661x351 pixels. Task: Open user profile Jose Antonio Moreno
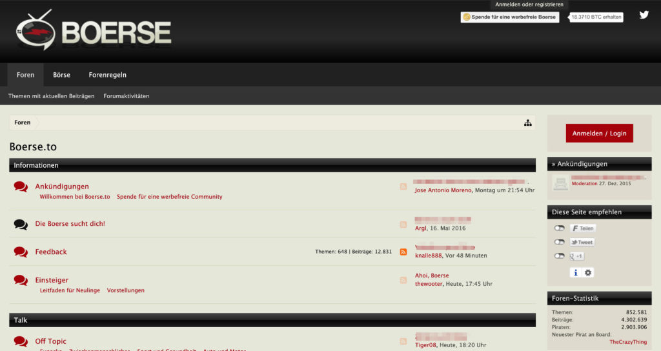click(443, 190)
